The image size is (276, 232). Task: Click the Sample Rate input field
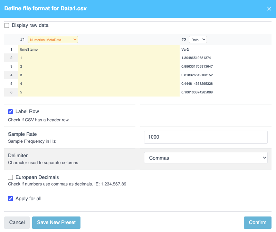(206, 137)
